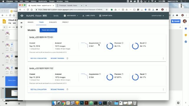Click Export Data button
This screenshot has width=189, height=106.
(x=106, y=16)
